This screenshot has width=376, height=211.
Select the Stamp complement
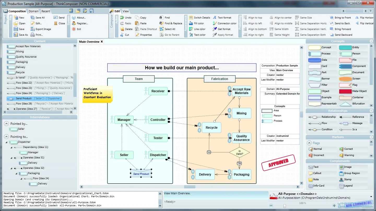[x=346, y=179]
